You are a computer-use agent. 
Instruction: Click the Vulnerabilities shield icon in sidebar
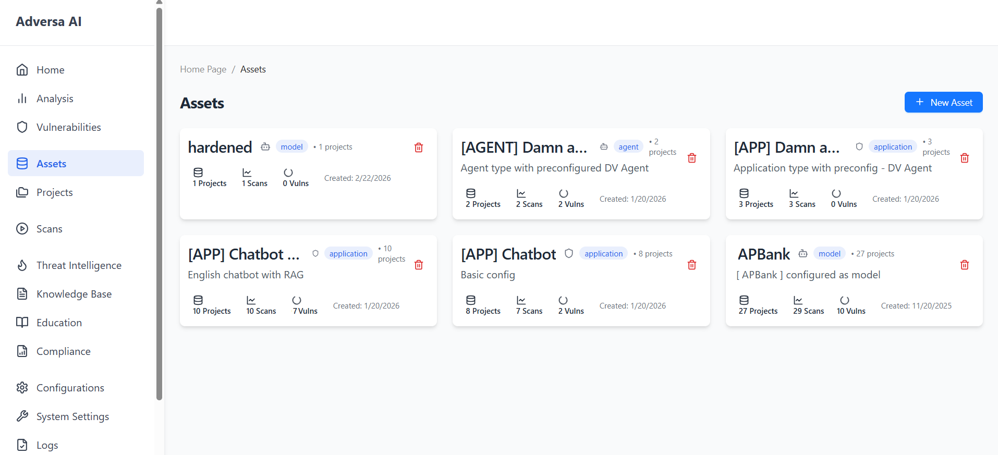pos(21,127)
